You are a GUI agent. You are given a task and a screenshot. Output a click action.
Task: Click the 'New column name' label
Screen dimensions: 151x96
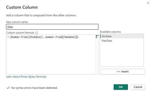[x=17, y=22]
